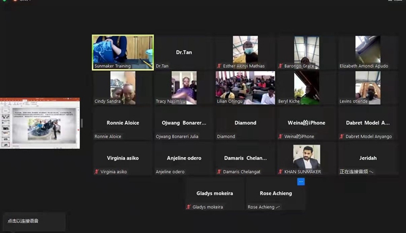406x233 pixels.
Task: Open the shared PowerPoint screen thumbnail
Action: tap(40, 123)
